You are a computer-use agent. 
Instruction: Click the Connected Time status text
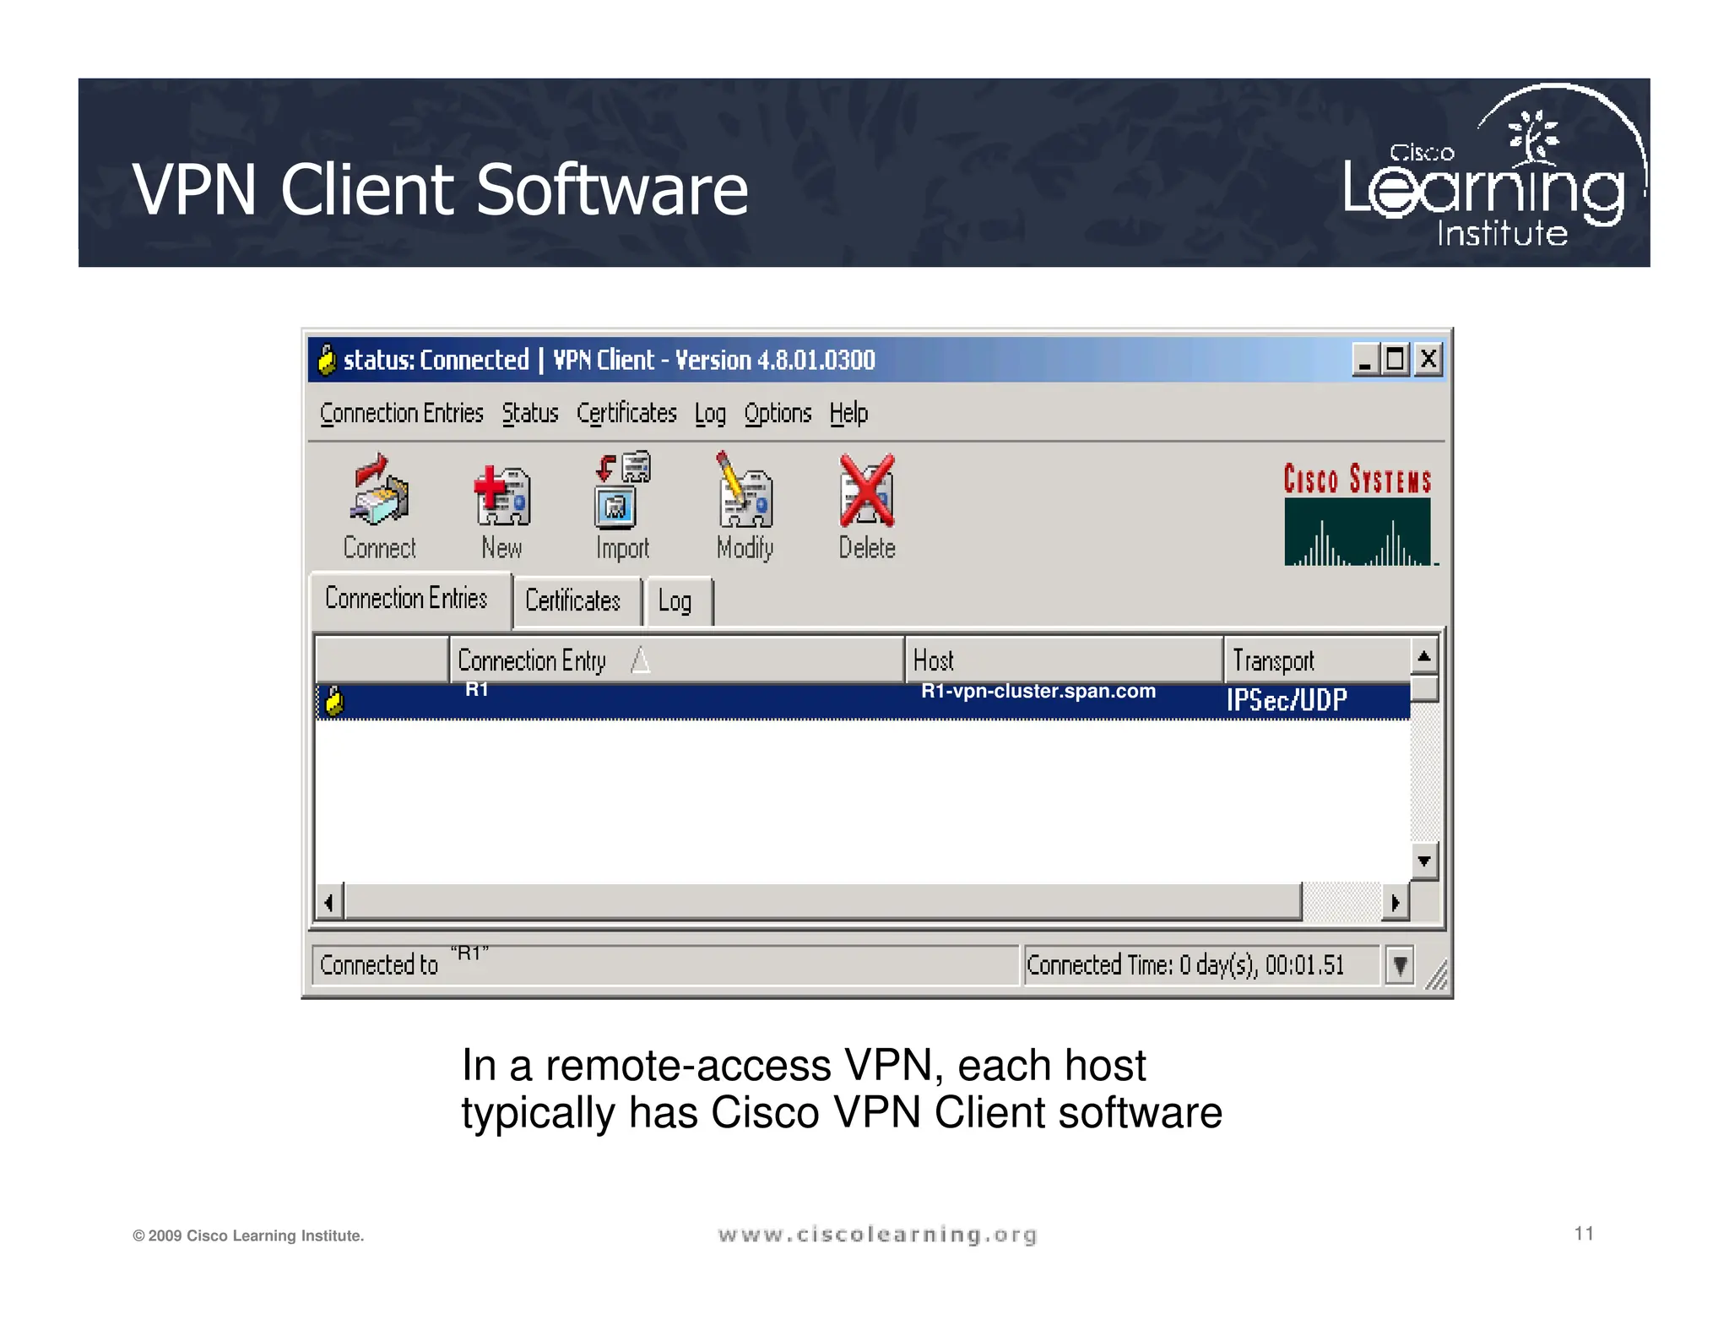1185,965
